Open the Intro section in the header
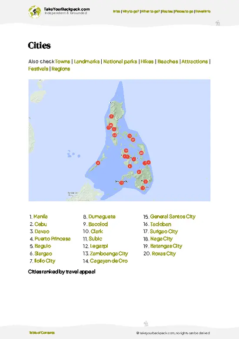 (x=116, y=11)
